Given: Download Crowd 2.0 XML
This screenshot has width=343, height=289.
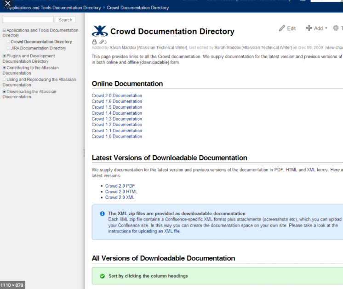Looking at the screenshot, I should (120, 197).
